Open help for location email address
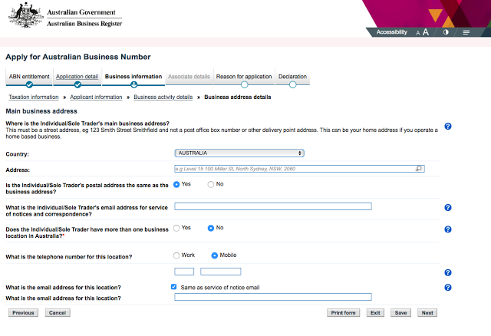The height and width of the screenshot is (336, 491). pyautogui.click(x=448, y=288)
